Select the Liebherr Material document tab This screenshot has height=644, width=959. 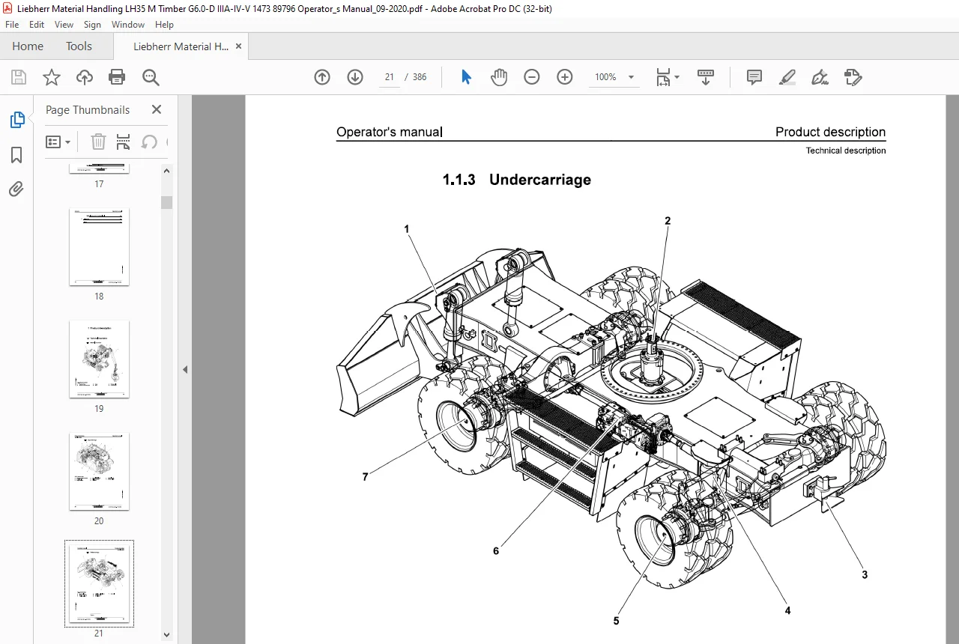pos(181,46)
